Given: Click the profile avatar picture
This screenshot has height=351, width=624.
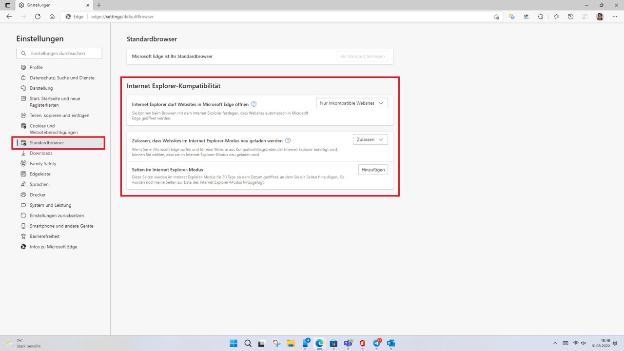Looking at the screenshot, I should tap(600, 17).
